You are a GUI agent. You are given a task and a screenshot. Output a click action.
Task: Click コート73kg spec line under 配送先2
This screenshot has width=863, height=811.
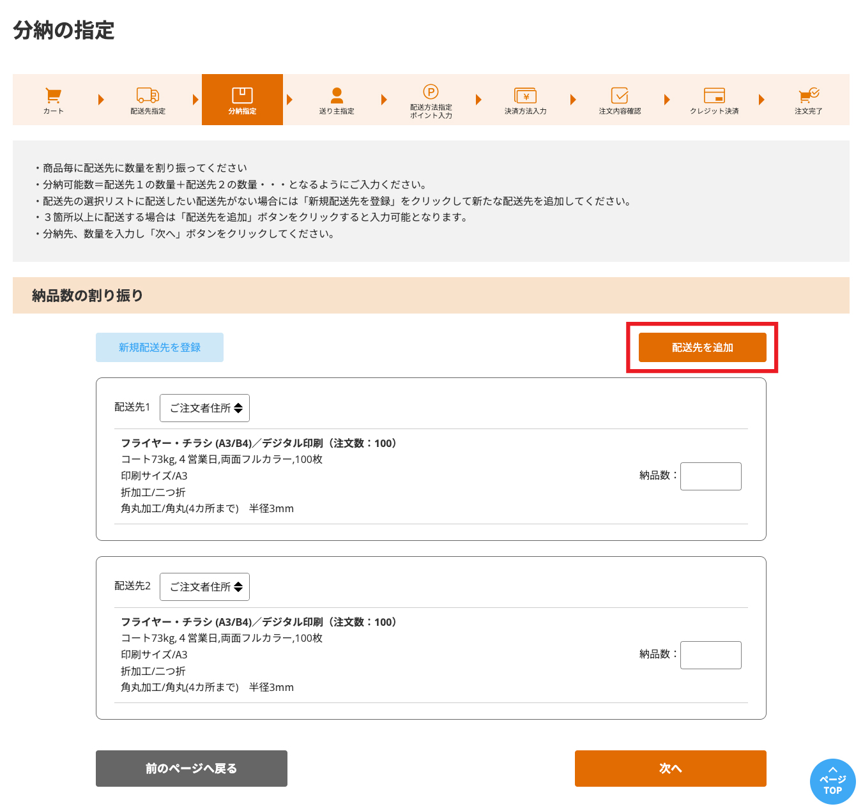[222, 638]
